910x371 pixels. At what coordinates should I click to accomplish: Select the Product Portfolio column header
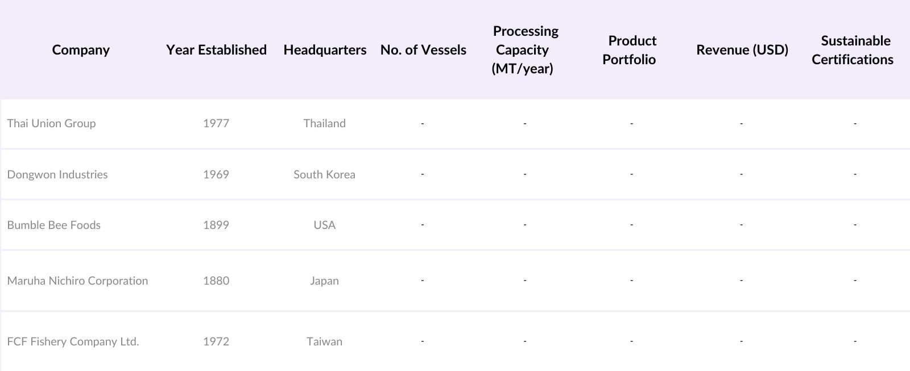click(x=630, y=50)
